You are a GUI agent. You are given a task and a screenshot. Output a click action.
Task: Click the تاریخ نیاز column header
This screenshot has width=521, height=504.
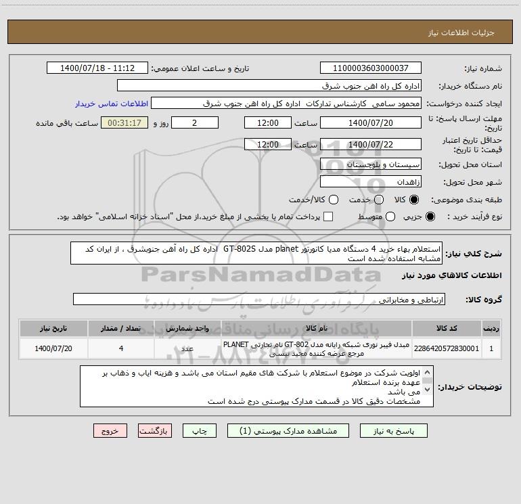[53, 328]
